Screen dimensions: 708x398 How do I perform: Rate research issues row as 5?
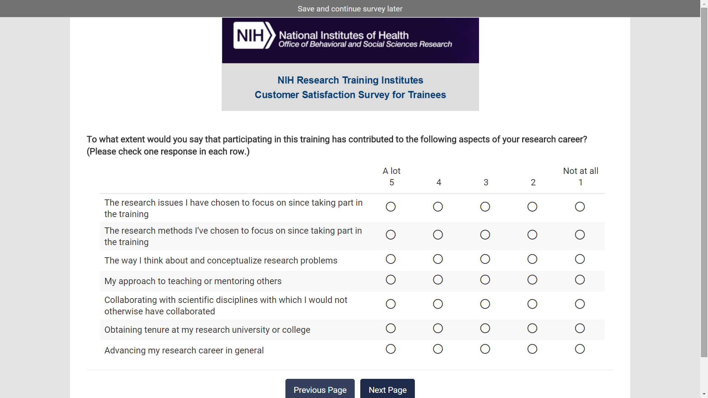click(391, 207)
